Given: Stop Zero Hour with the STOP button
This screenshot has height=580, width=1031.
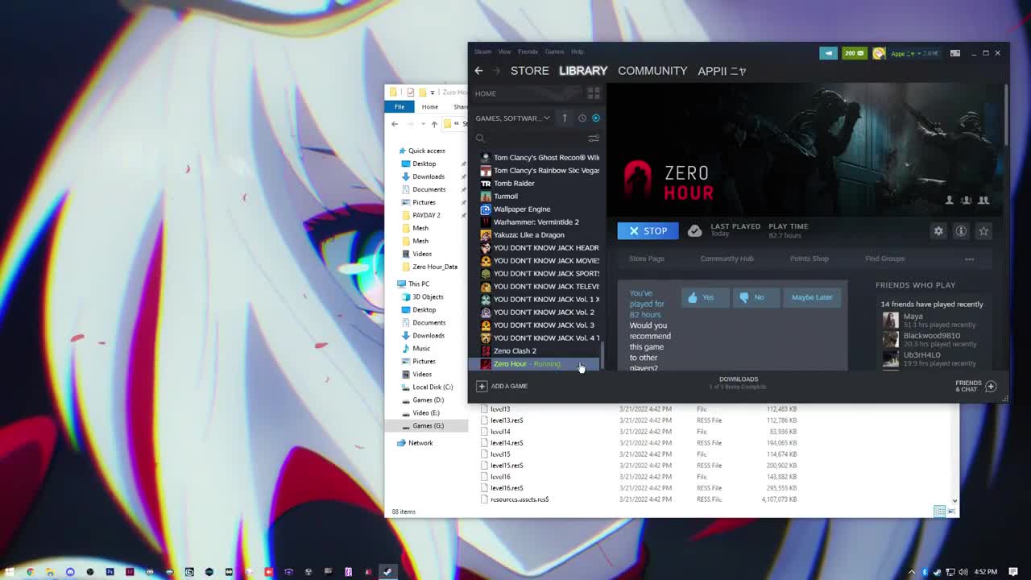Looking at the screenshot, I should [x=648, y=230].
